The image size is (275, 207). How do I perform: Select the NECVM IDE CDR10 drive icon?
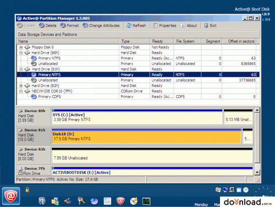(x=28, y=91)
